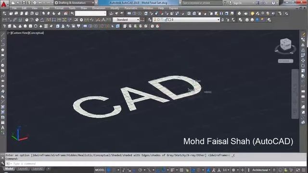The height and width of the screenshot is (173, 308).
Task: Select the Cone solid modeling tool
Action: pos(20,26)
